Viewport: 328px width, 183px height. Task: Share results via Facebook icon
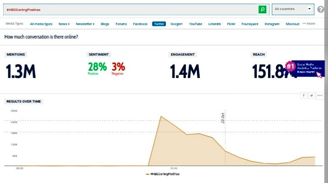(x=303, y=95)
